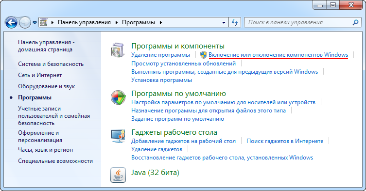Open Настройка параметров по умолчанию для носителей
Image resolution: width=366 pixels, height=191 pixels.
pyautogui.click(x=223, y=102)
